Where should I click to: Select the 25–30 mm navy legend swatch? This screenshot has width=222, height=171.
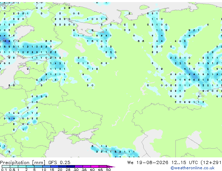(x=71, y=166)
